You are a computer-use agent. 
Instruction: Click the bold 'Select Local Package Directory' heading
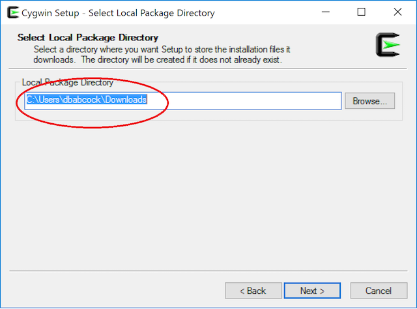[88, 38]
